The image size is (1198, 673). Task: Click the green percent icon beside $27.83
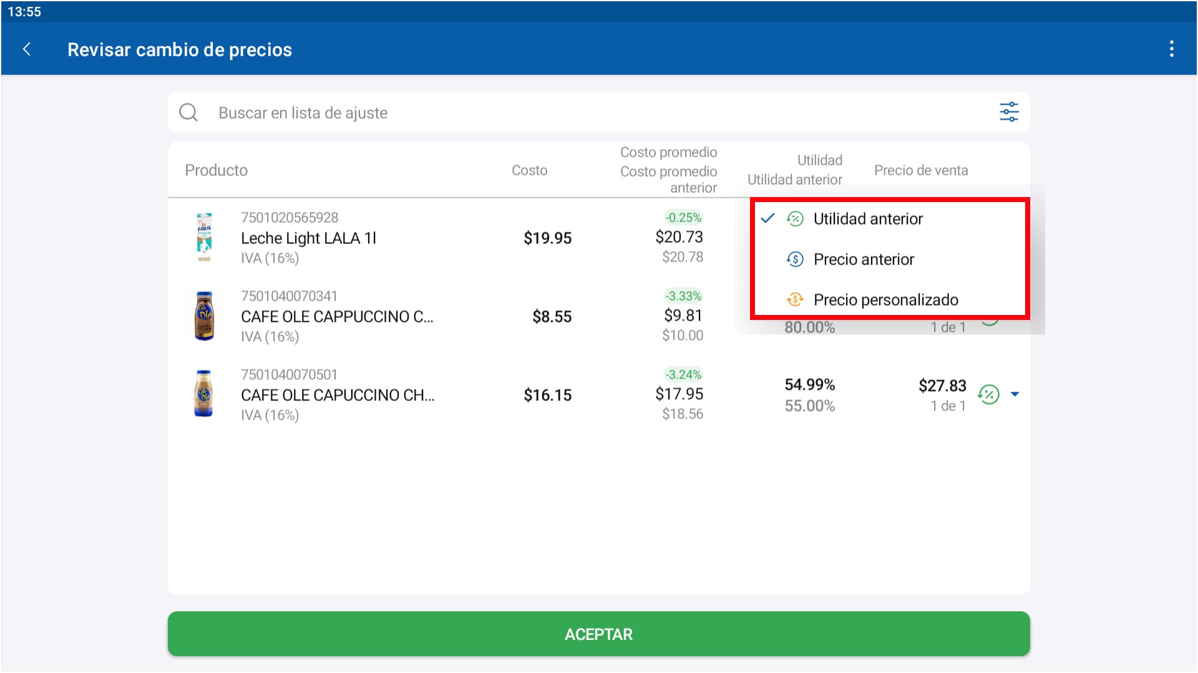pyautogui.click(x=988, y=394)
